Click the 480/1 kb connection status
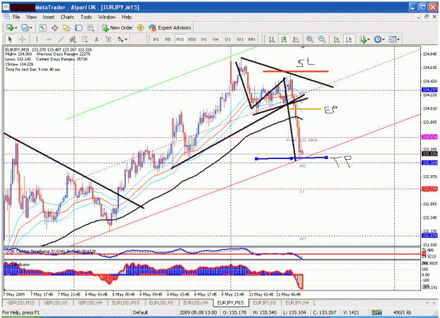440x318 pixels. coord(402,312)
